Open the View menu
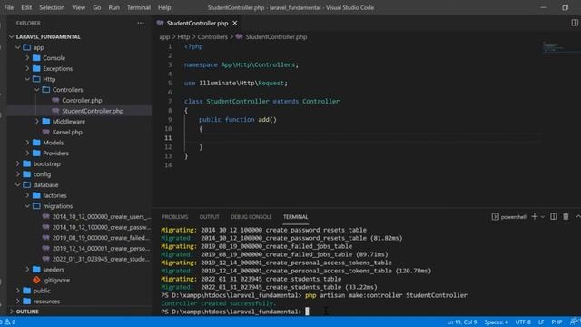Viewport: 581px width, 327px height. tap(79, 7)
